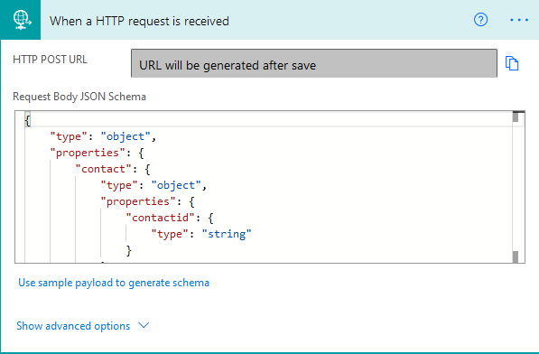Click the JSON schema editor vertical scrollbar
Viewport: 539px width, 354px height.
pos(516,187)
